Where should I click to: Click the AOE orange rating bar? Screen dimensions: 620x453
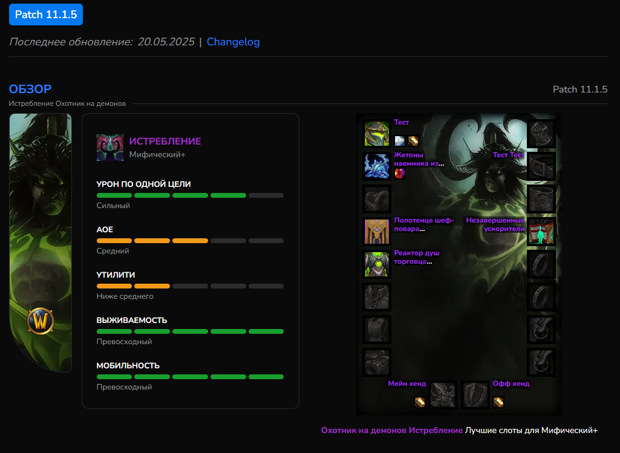coord(190,241)
